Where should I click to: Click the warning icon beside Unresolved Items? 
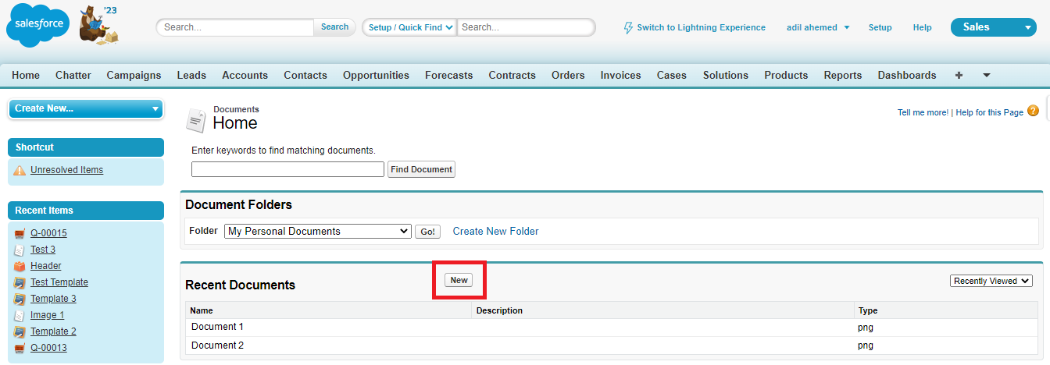tap(20, 170)
